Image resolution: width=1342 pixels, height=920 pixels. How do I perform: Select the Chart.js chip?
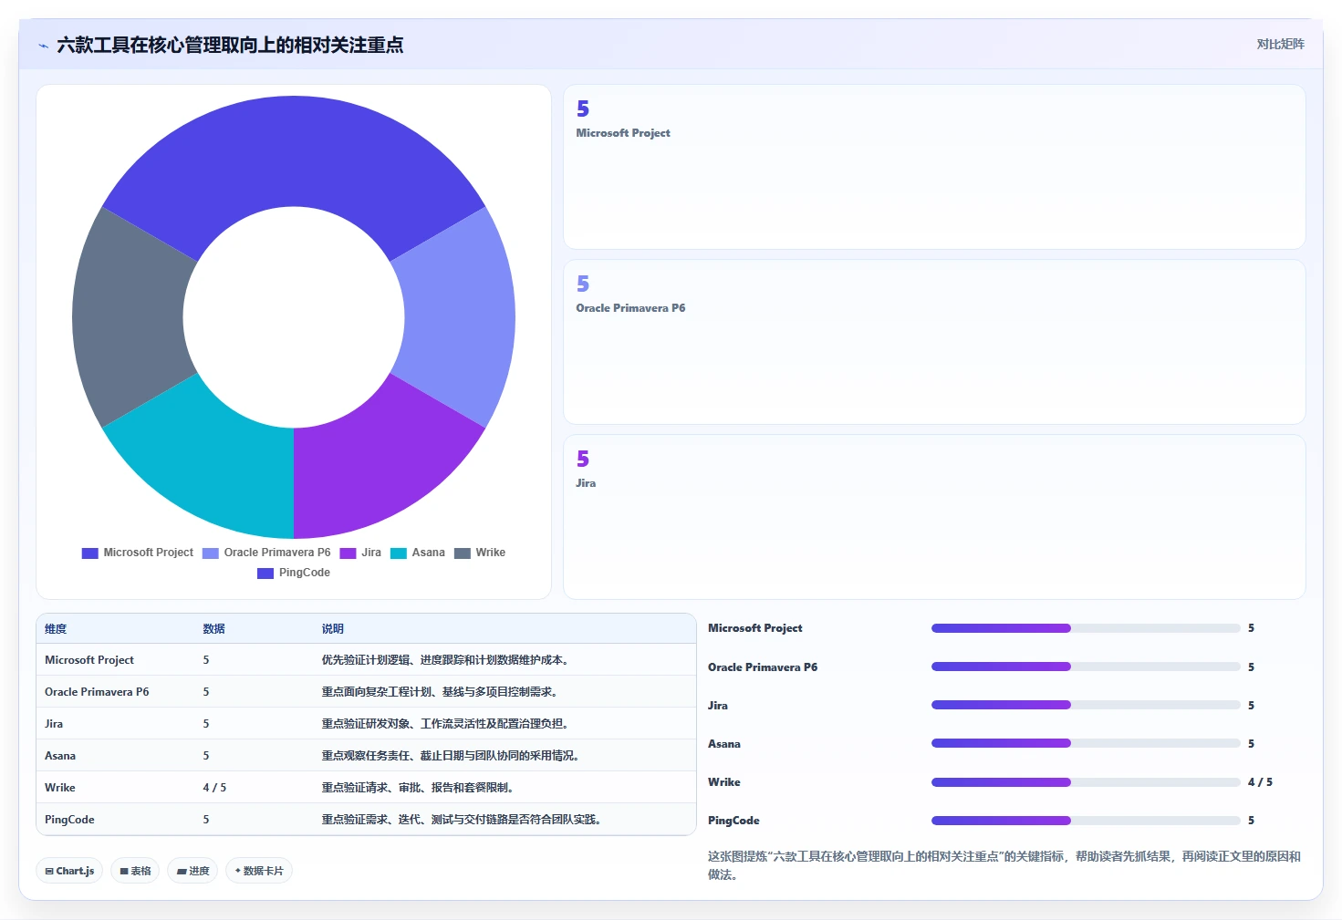69,871
